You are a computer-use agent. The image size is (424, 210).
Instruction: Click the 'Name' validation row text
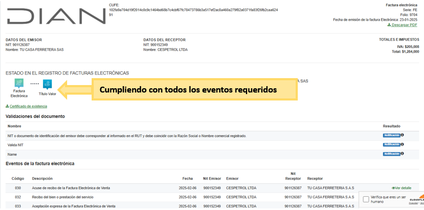click(12, 154)
